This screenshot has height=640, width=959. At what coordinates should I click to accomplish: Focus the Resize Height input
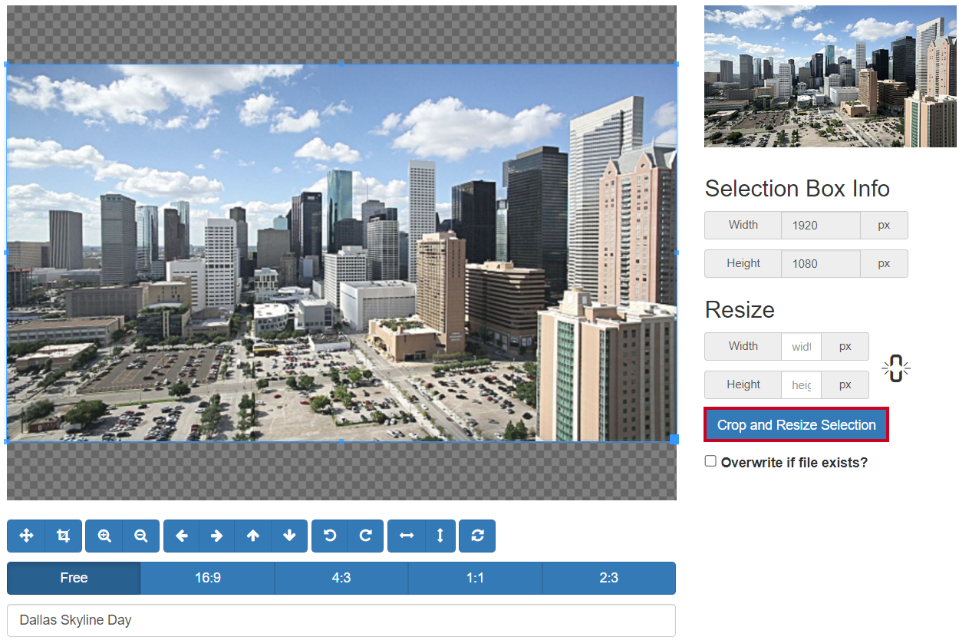pos(801,384)
